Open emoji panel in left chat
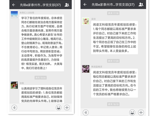Screen dimensions: 155x116 tap(59, 107)
